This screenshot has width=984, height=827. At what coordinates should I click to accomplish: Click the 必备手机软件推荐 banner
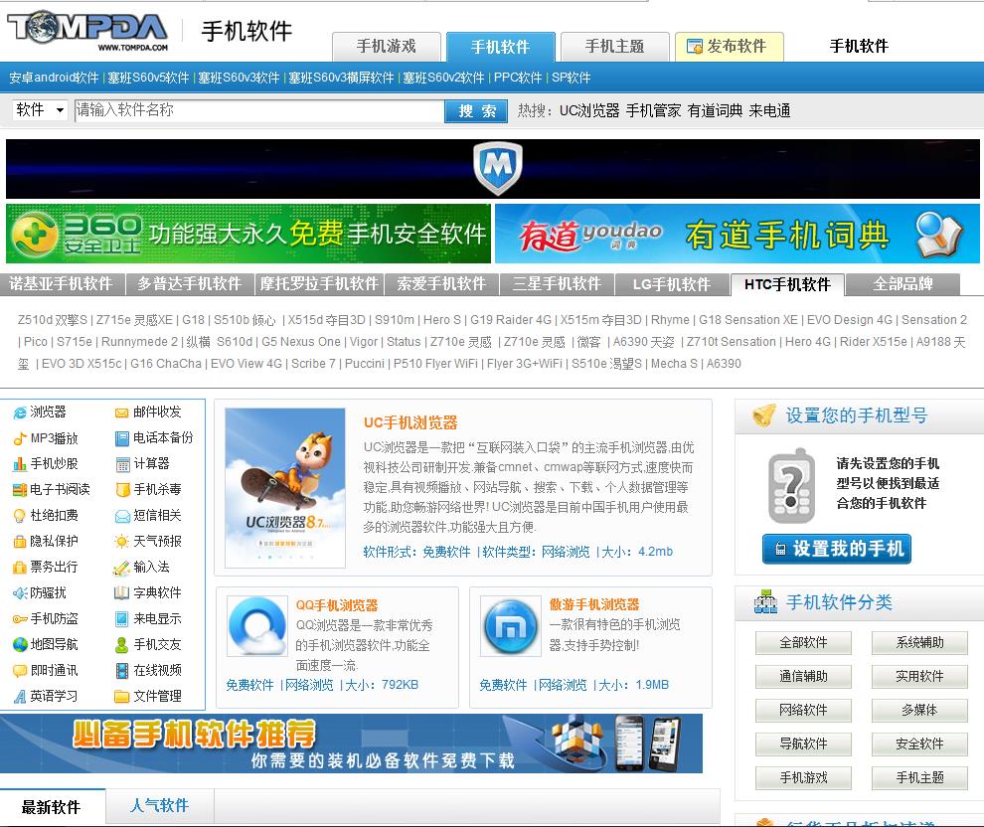click(x=352, y=744)
